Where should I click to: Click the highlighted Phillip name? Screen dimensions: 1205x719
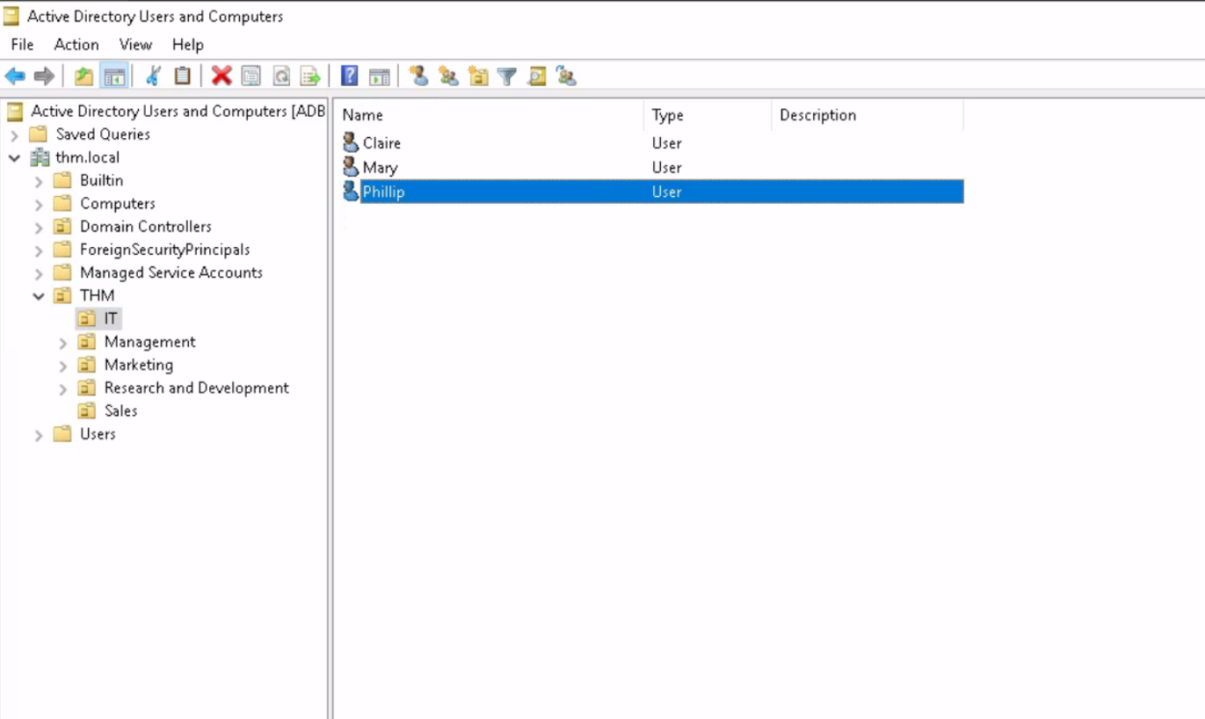(383, 192)
